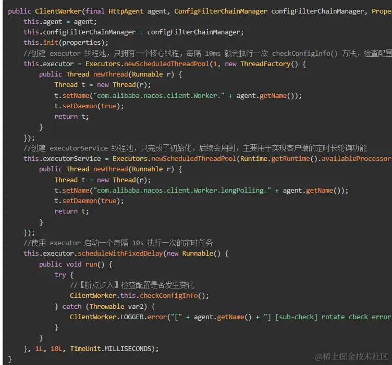Image resolution: width=392 pixels, height=365 pixels.
Task: Click the line 'this.agent = agent;'
Action: point(60,22)
